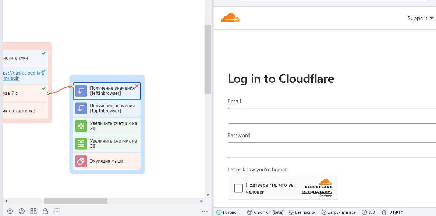Image resolution: width=436 pixels, height=216 pixels.
Task: Click the leftInbrowser action arrow icon
Action: [x=81, y=91]
